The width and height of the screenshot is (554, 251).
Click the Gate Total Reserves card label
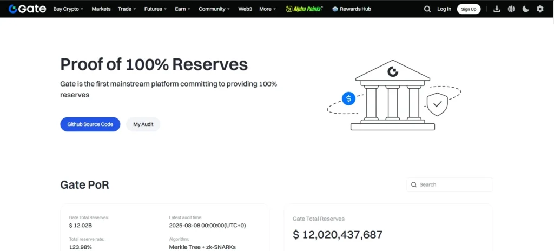pos(319,219)
